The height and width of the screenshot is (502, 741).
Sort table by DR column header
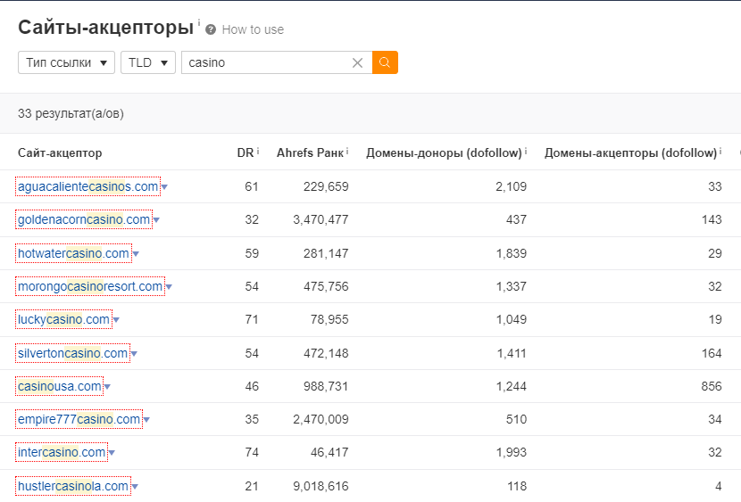coord(245,152)
